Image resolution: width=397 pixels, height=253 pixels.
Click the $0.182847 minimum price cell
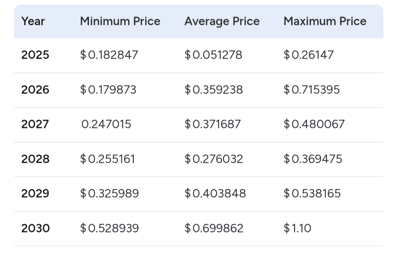point(109,55)
